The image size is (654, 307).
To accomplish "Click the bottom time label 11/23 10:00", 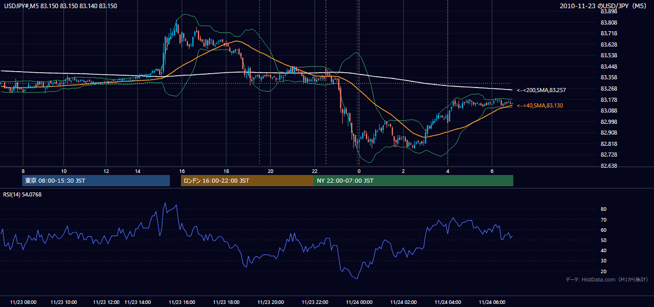I will (x=64, y=302).
